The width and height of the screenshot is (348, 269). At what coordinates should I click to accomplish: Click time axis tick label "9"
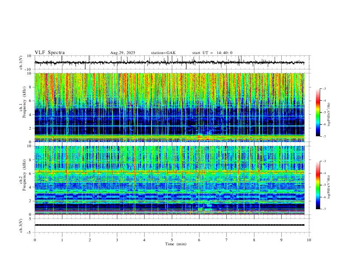281,240
